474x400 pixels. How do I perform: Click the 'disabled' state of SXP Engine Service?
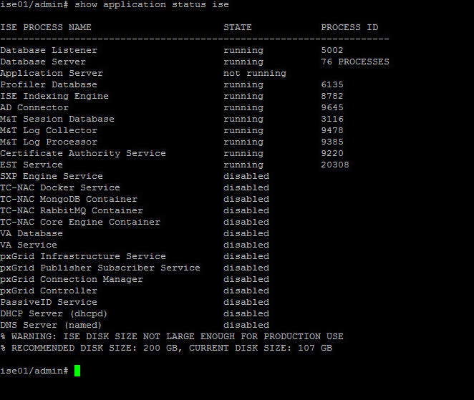click(246, 176)
